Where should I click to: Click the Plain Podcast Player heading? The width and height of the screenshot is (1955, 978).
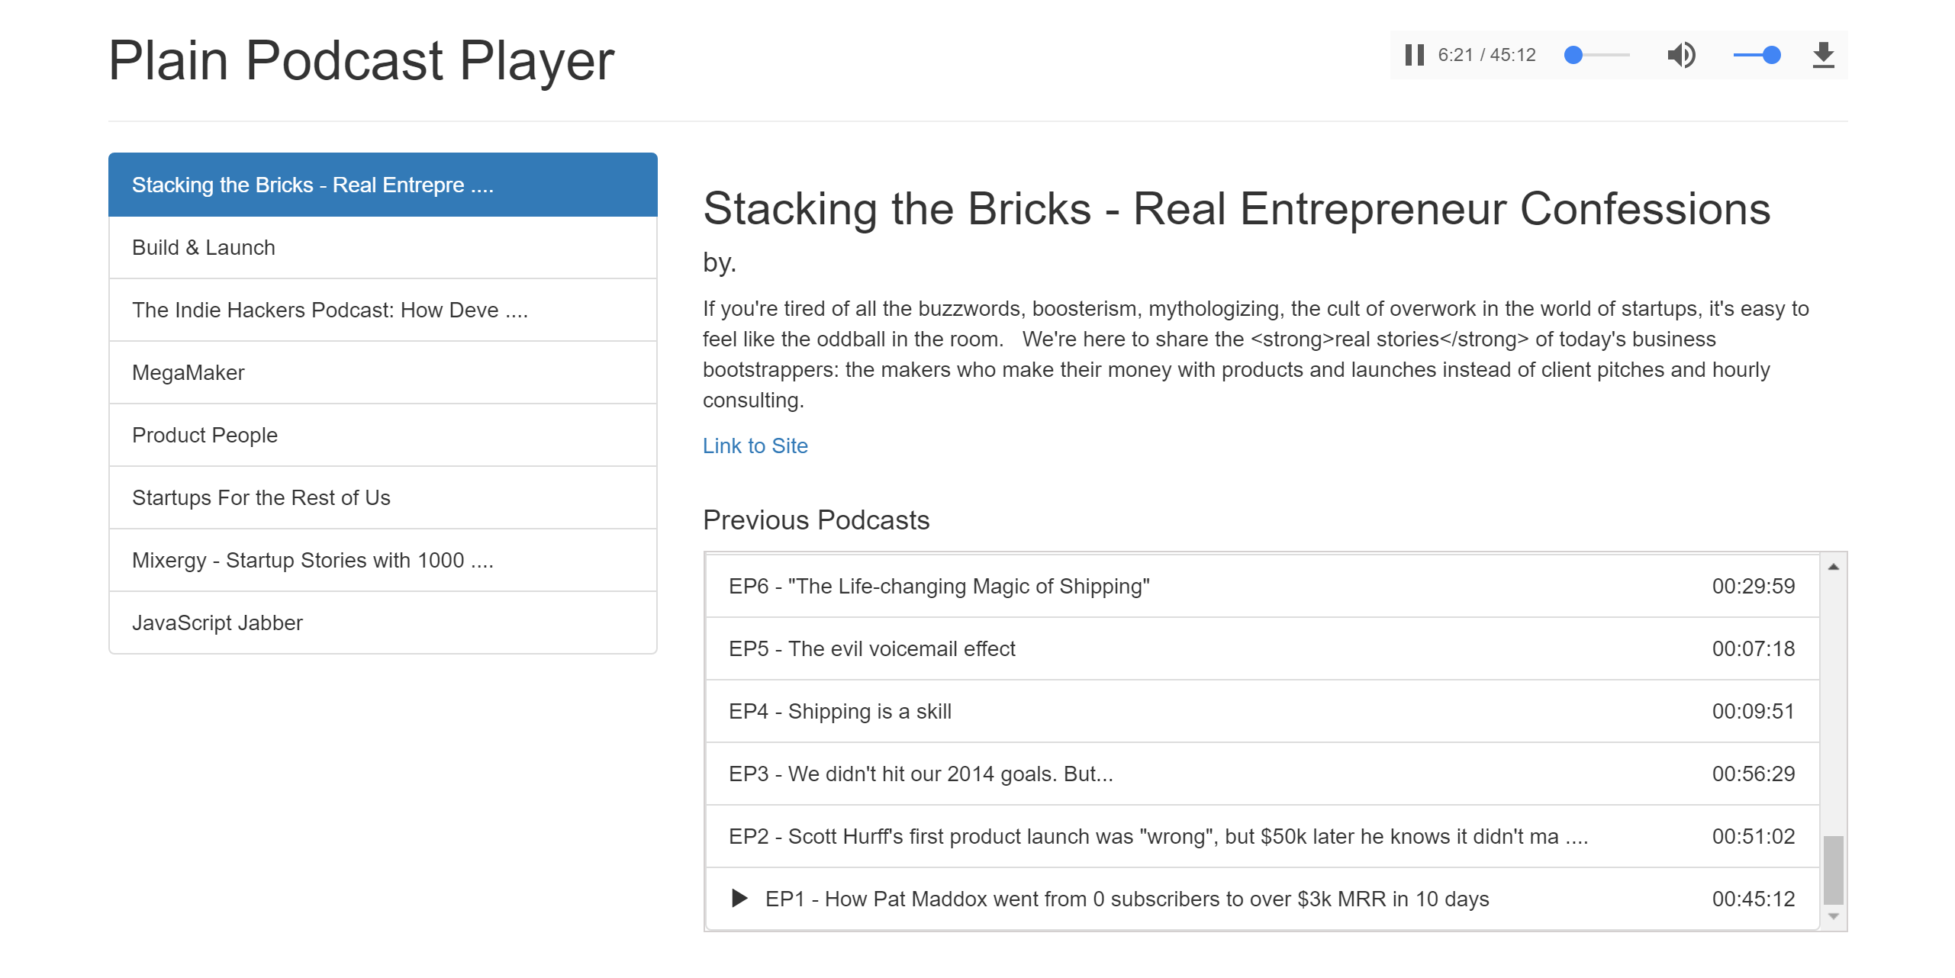pos(361,60)
